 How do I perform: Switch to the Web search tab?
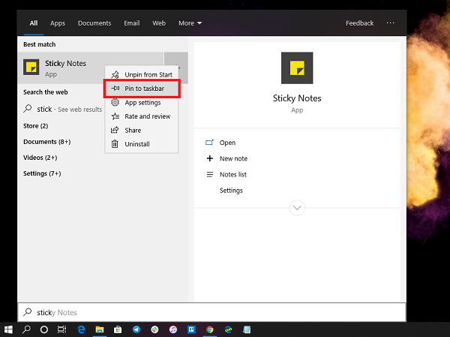pos(159,23)
